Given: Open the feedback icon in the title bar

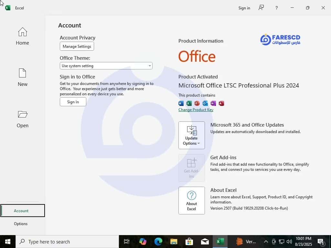Looking at the screenshot, I should pyautogui.click(x=261, y=8).
